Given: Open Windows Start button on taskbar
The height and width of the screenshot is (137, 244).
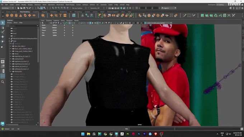Looking at the screenshot, I should (x=83, y=134).
